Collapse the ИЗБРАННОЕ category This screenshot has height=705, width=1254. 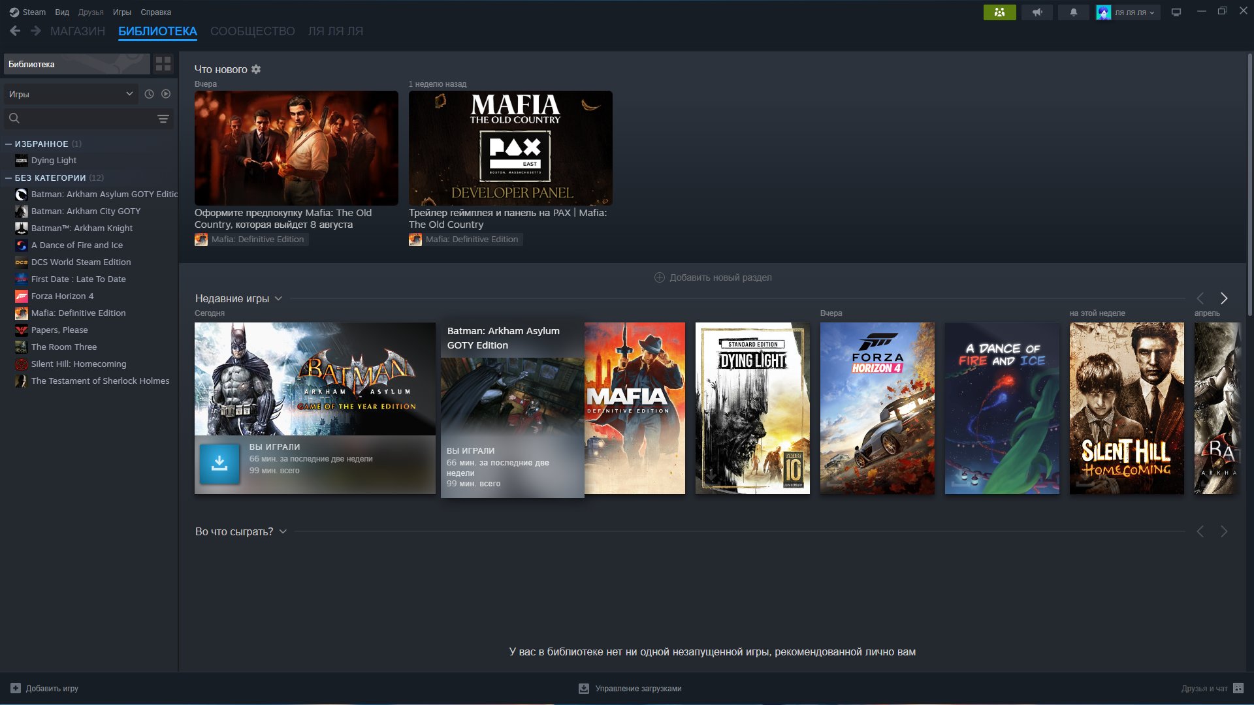pos(8,144)
